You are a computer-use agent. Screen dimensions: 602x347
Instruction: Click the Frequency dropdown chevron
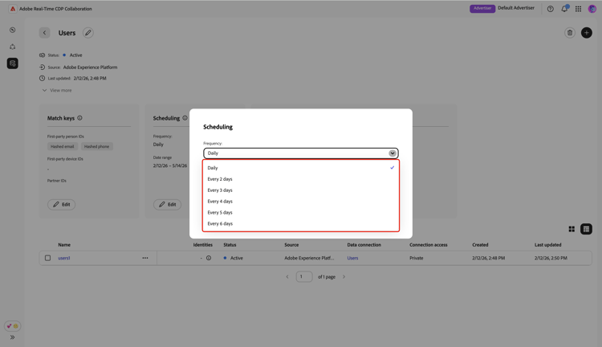tap(392, 153)
